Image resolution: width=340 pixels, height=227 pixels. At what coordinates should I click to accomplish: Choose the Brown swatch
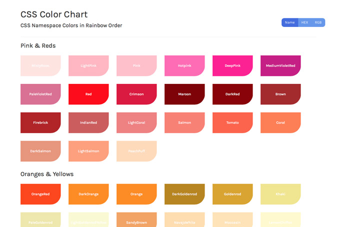(280, 94)
